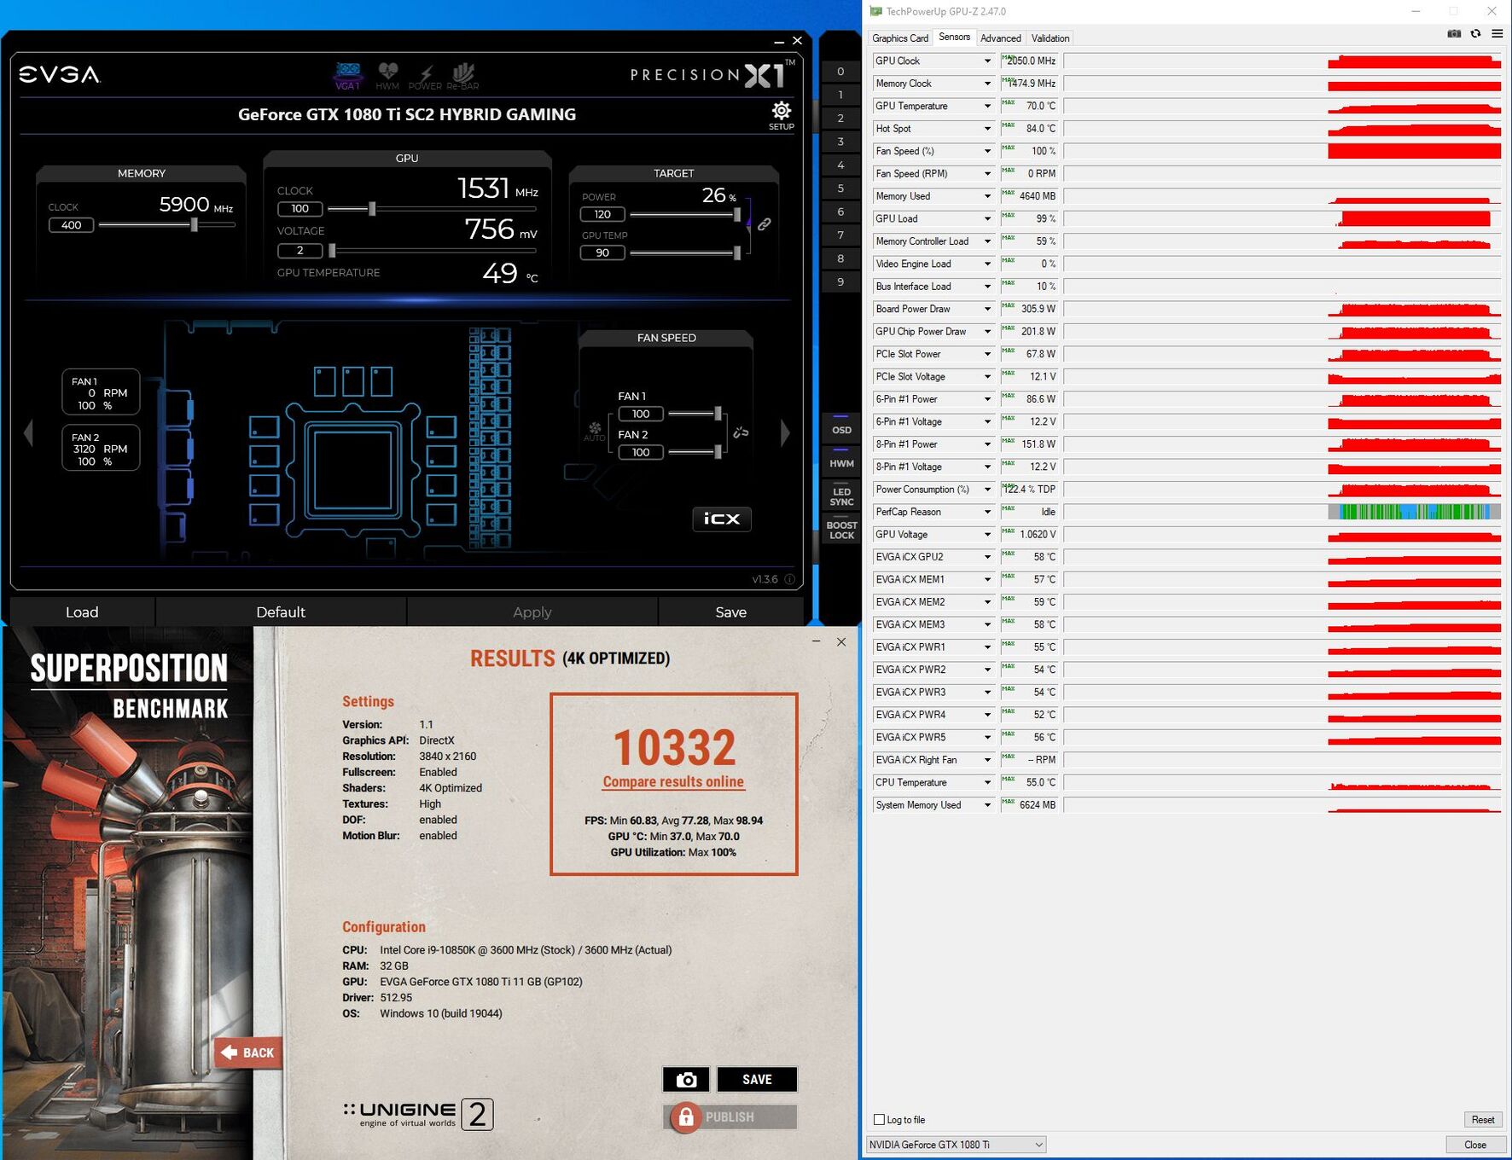
Task: Click BACK in Superposition
Action: pos(248,1053)
